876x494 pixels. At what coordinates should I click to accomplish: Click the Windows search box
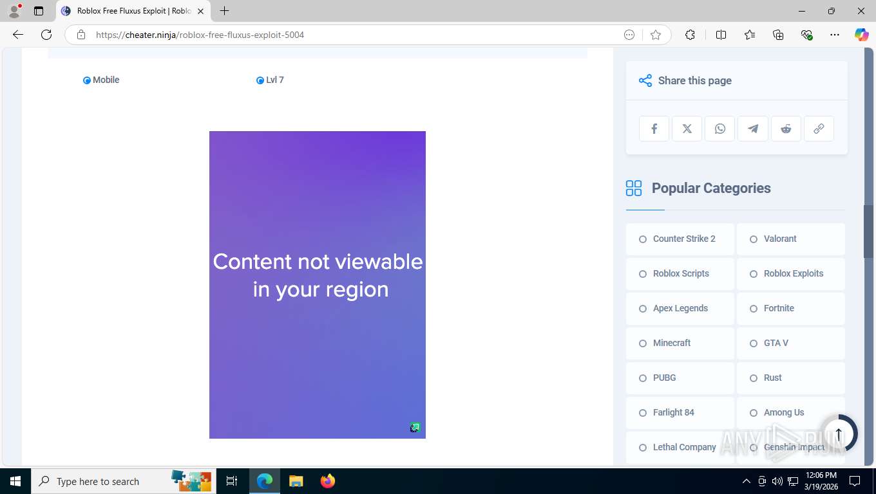pos(122,481)
